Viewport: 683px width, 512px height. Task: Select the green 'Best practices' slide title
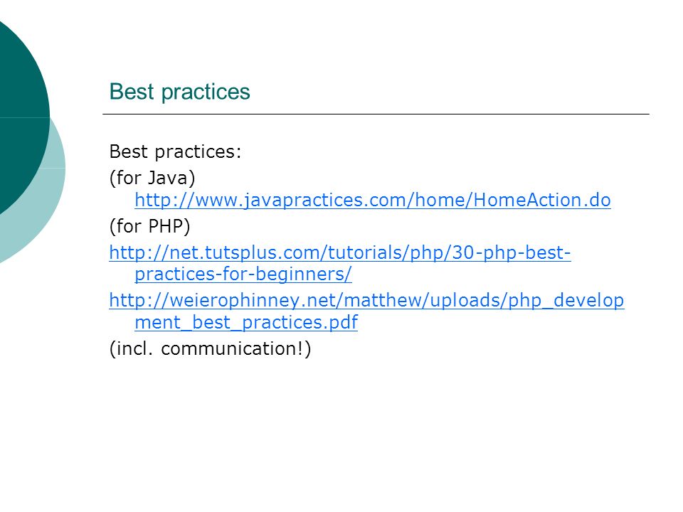(179, 92)
